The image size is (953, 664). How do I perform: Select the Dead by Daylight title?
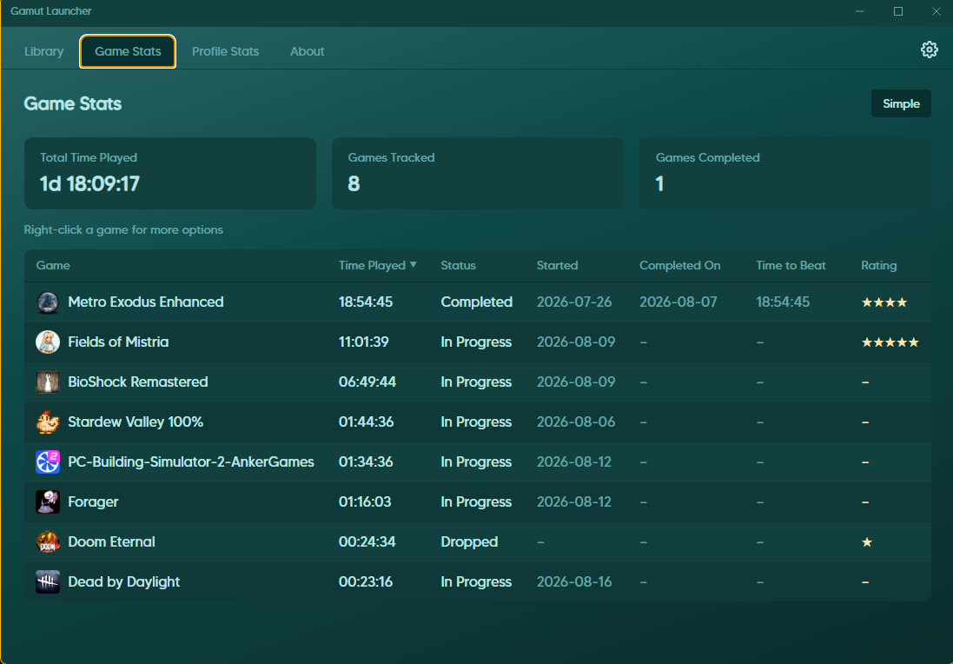pos(124,582)
